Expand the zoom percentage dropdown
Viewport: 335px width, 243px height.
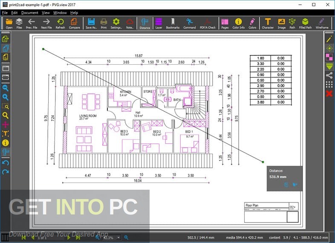coord(118,237)
